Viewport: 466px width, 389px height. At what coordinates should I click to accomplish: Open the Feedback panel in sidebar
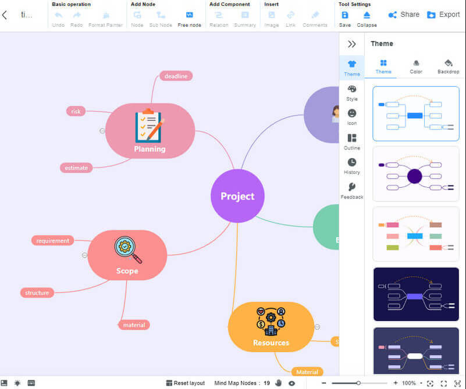pyautogui.click(x=352, y=190)
